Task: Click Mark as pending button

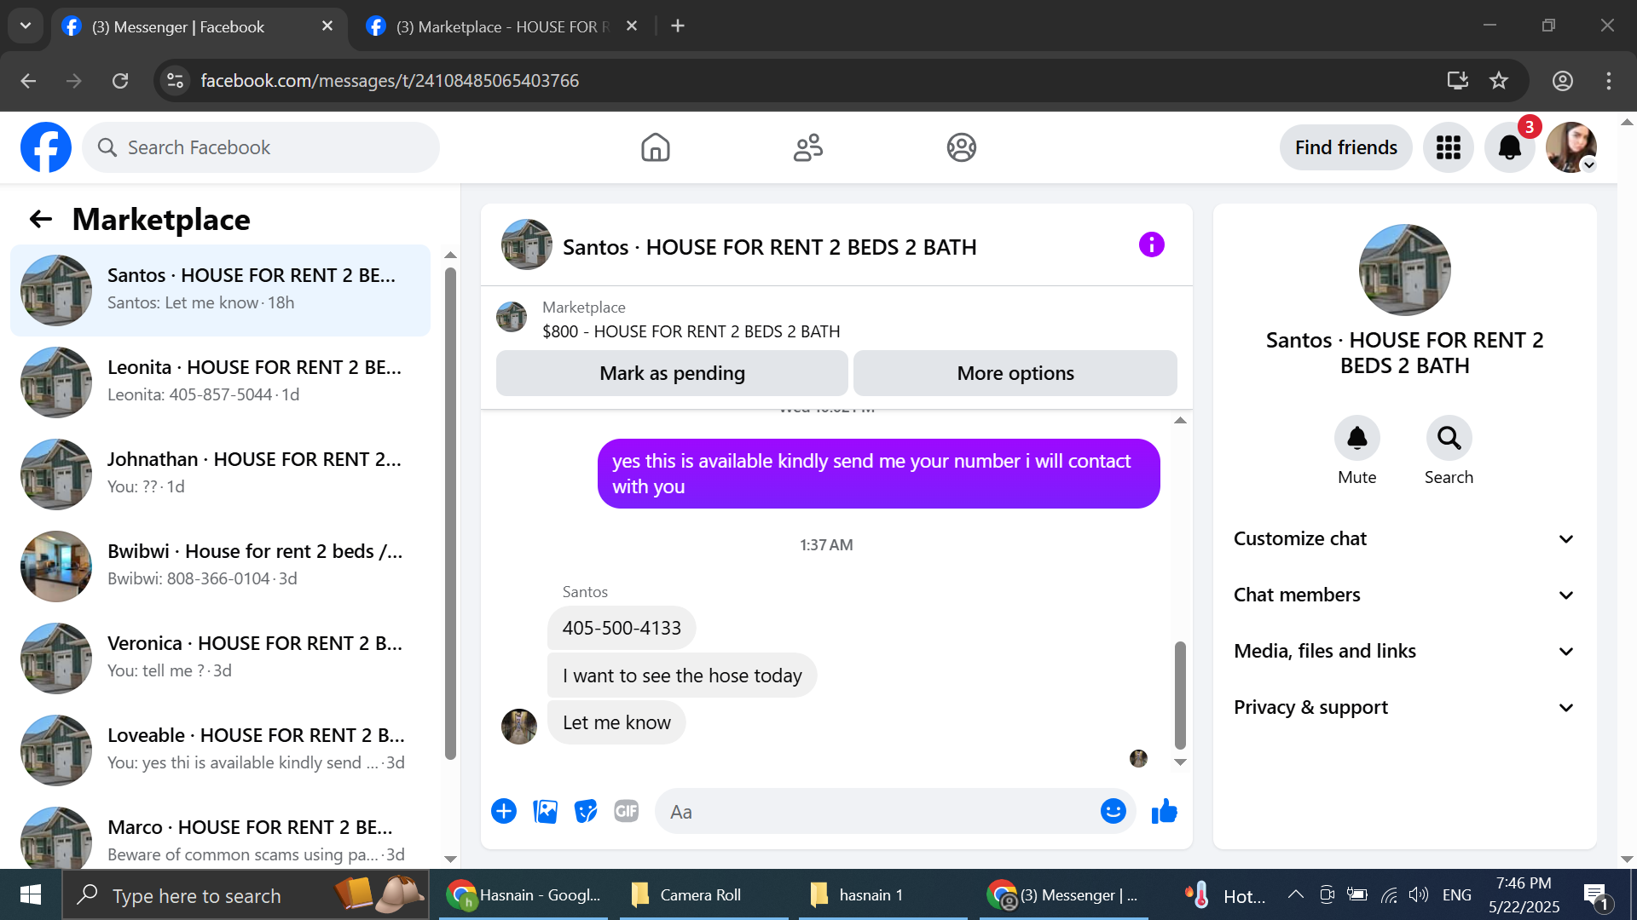Action: (672, 373)
